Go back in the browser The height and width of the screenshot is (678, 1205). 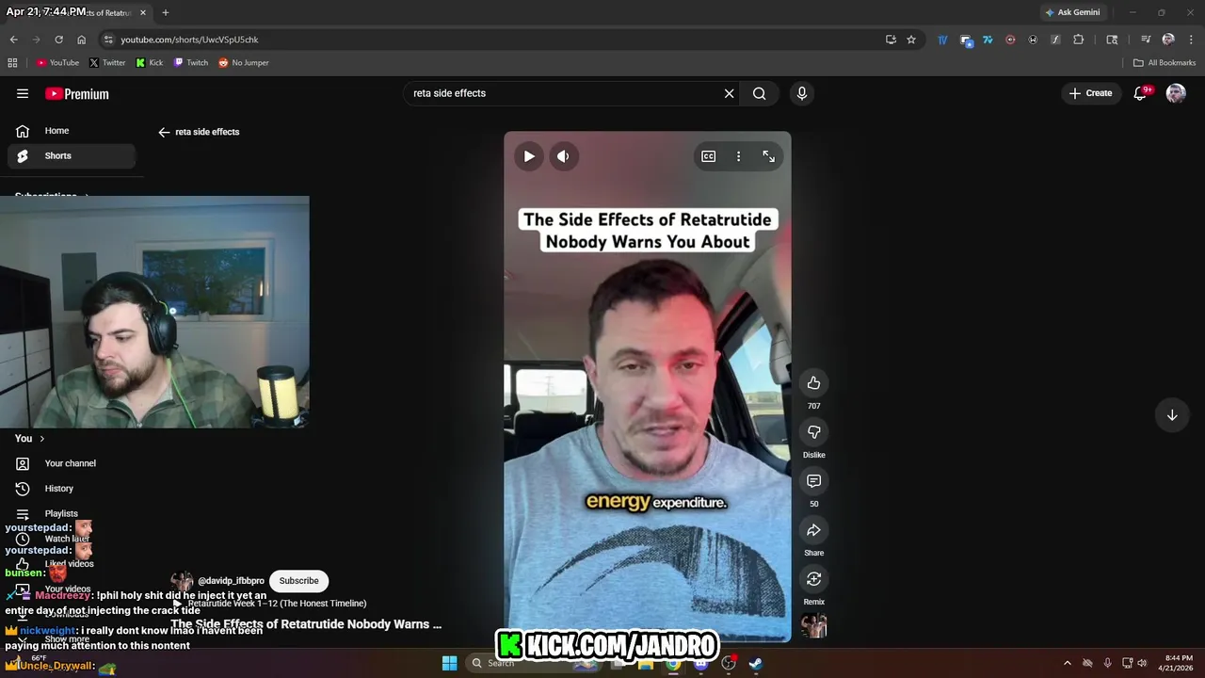[x=13, y=40]
